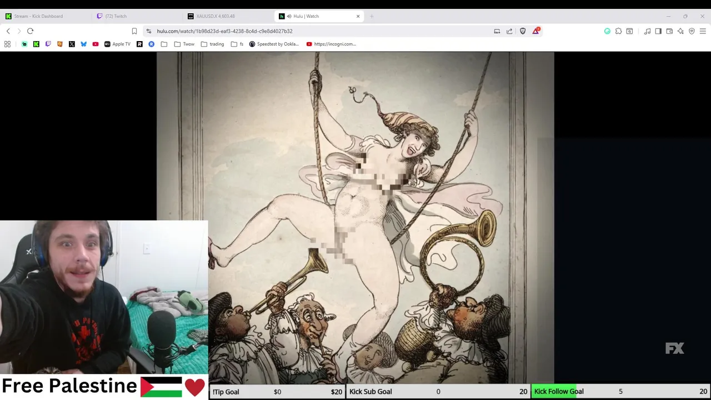Switch to Stream - Kick Dashboard tab

click(46, 16)
